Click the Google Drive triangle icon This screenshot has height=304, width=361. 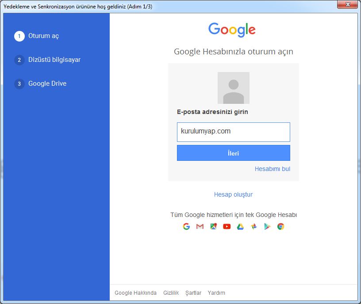click(240, 227)
